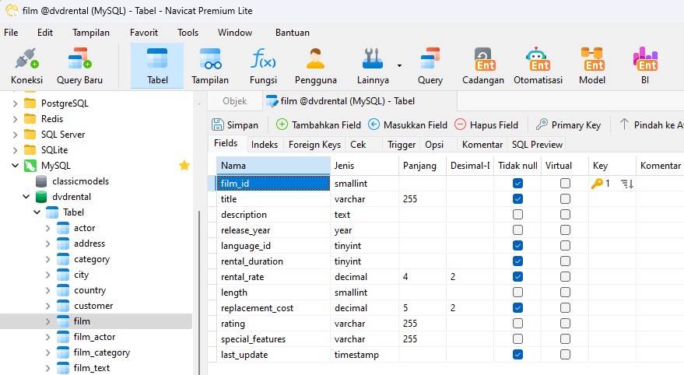Click Hapus Field to delete field
The image size is (684, 375).
(x=486, y=125)
